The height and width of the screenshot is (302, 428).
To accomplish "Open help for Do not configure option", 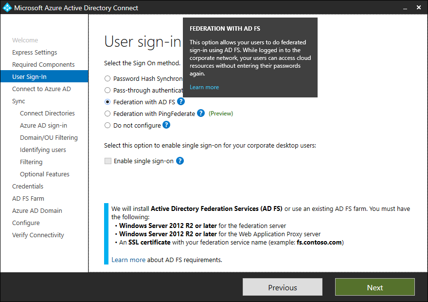I will pyautogui.click(x=166, y=125).
